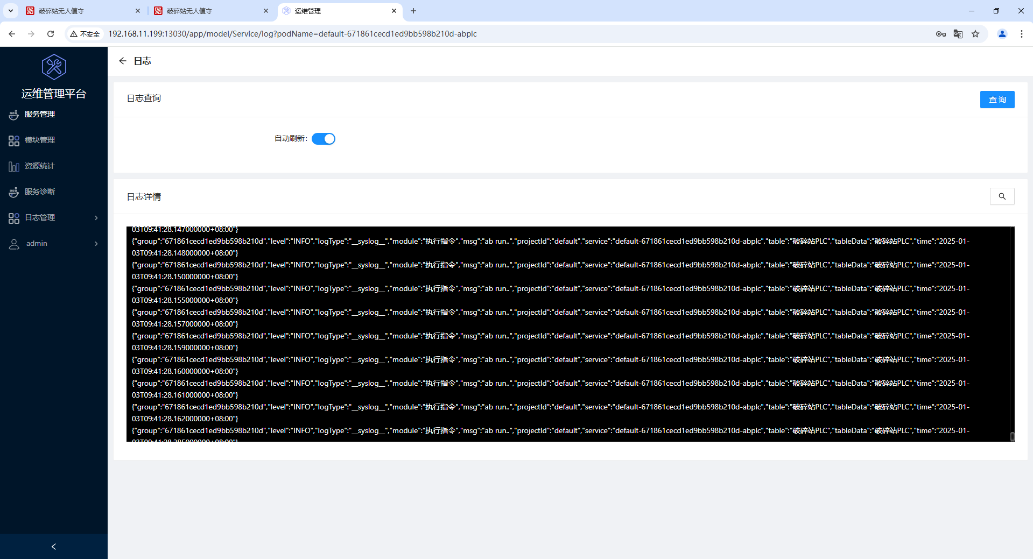Click the browser forward button
The height and width of the screenshot is (559, 1033).
click(x=31, y=34)
